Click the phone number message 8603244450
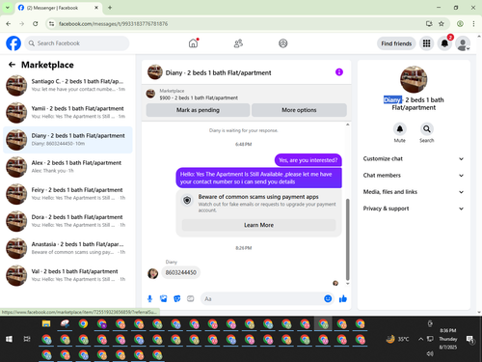The image size is (482, 362). point(180,272)
